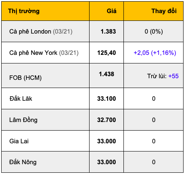Select the Cà phê New York (03/21) label
The height and width of the screenshot is (174, 186).
click(44, 53)
